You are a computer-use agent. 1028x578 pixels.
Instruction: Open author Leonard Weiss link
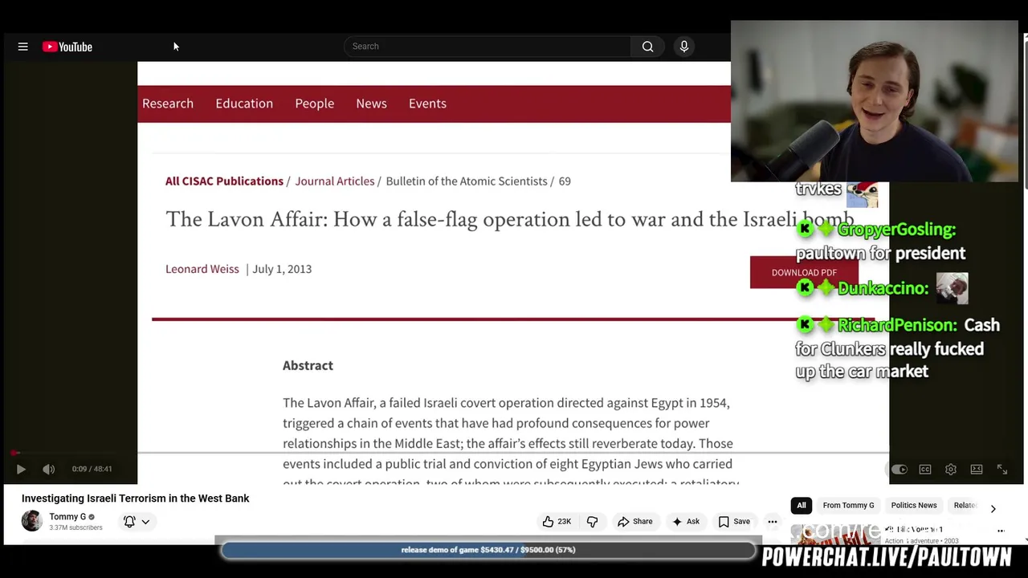(202, 269)
